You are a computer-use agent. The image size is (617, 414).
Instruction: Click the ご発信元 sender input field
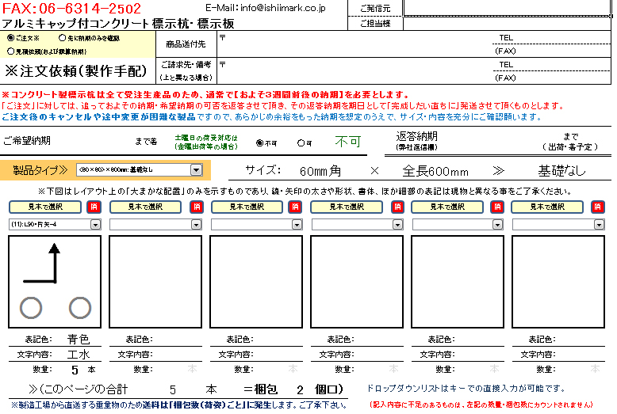pos(508,8)
